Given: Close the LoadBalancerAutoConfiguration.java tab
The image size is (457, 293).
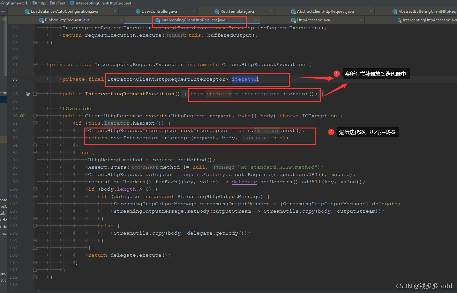Looking at the screenshot, I should click(x=115, y=11).
